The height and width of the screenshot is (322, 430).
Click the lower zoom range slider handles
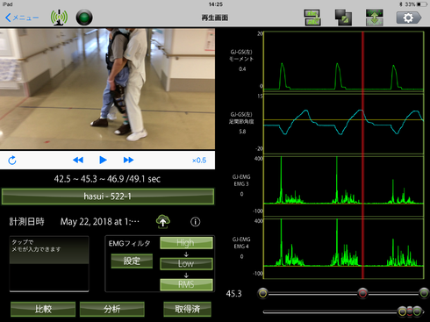[x=410, y=311]
